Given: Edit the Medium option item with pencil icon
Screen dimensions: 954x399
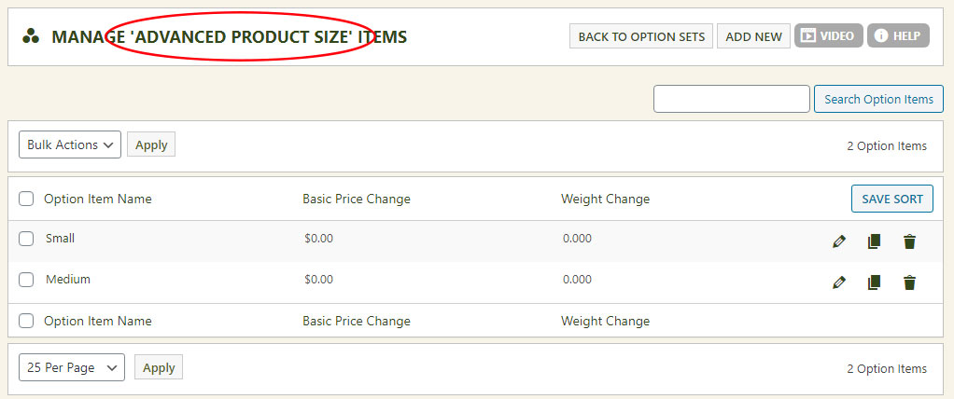Looking at the screenshot, I should (838, 282).
